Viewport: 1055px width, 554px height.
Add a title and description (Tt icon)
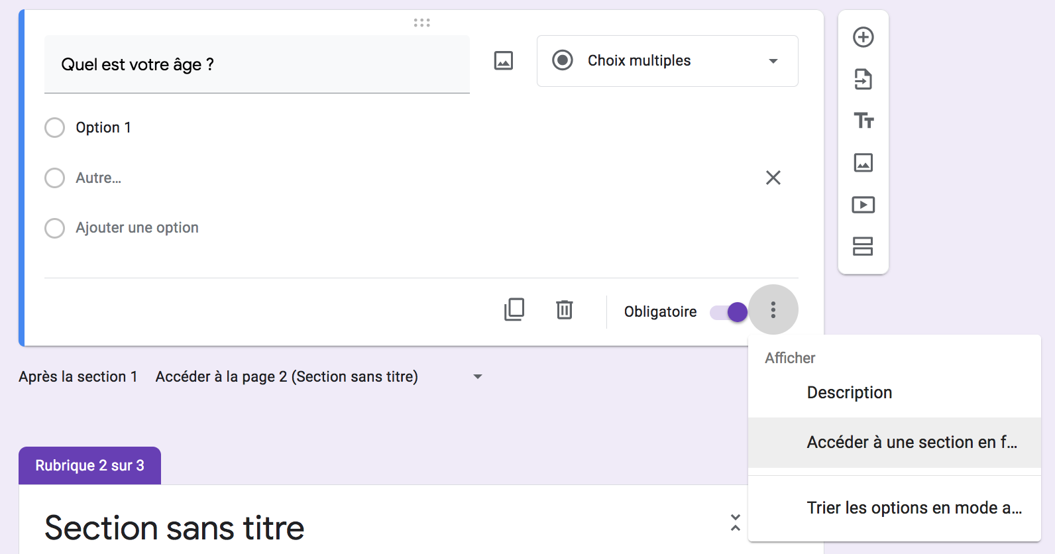(863, 121)
